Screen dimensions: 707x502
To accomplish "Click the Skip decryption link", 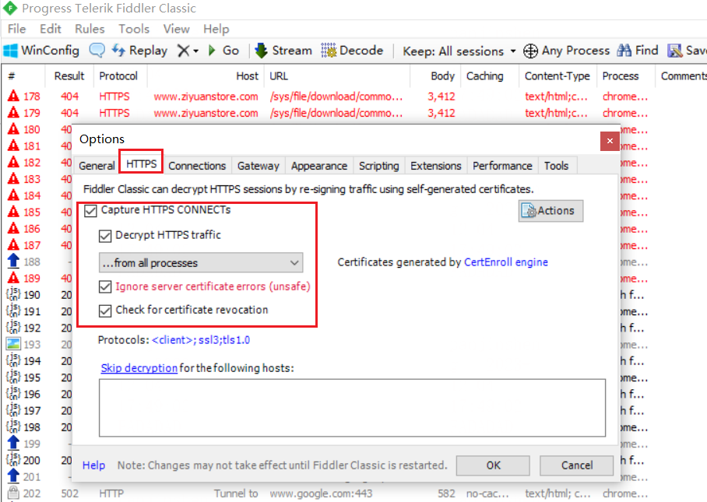I will coord(139,368).
